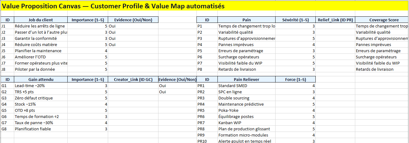
Task: Click the "Alerte goulot en temps réel" cell
Action: point(246,141)
